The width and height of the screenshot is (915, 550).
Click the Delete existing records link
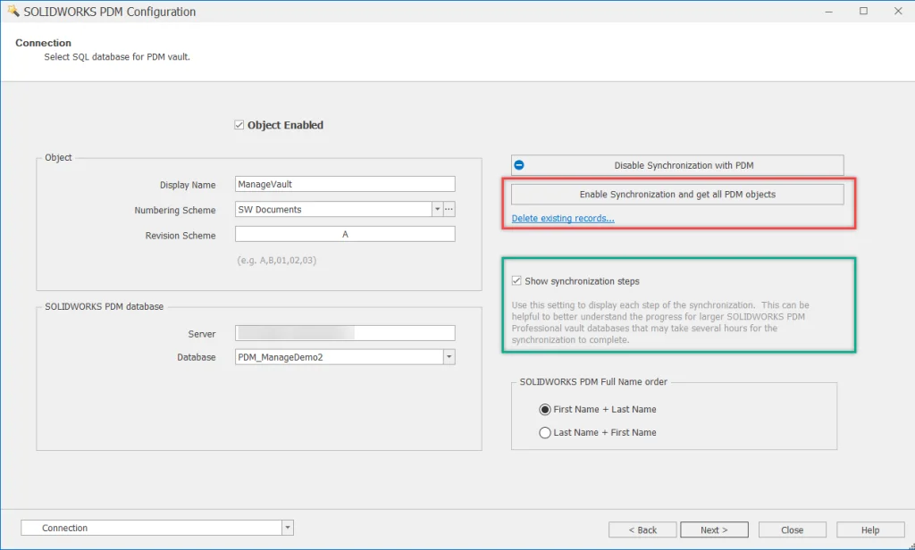tap(563, 219)
